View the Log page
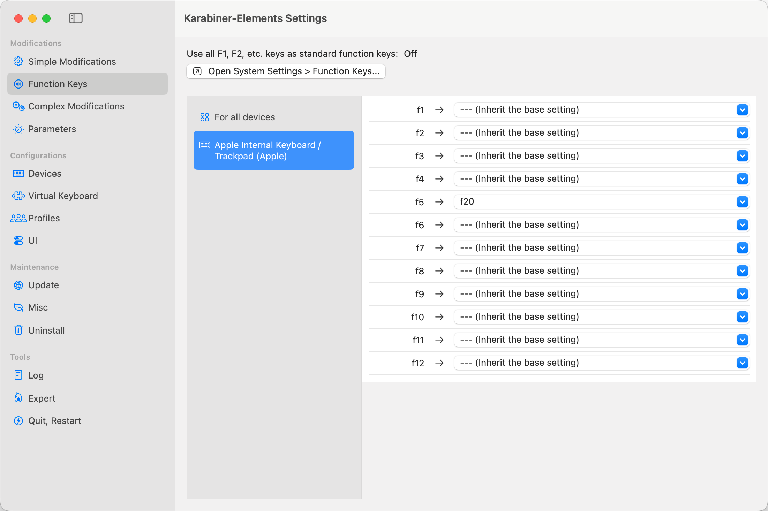768x511 pixels. 88,375
